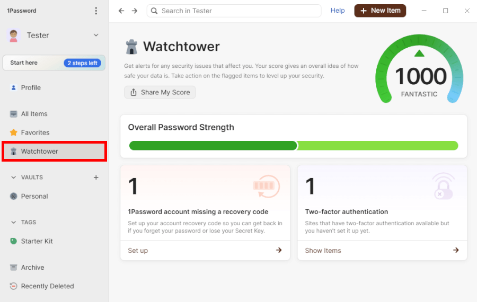477x302 pixels.
Task: Focus the Search in Tester field
Action: pyautogui.click(x=234, y=11)
